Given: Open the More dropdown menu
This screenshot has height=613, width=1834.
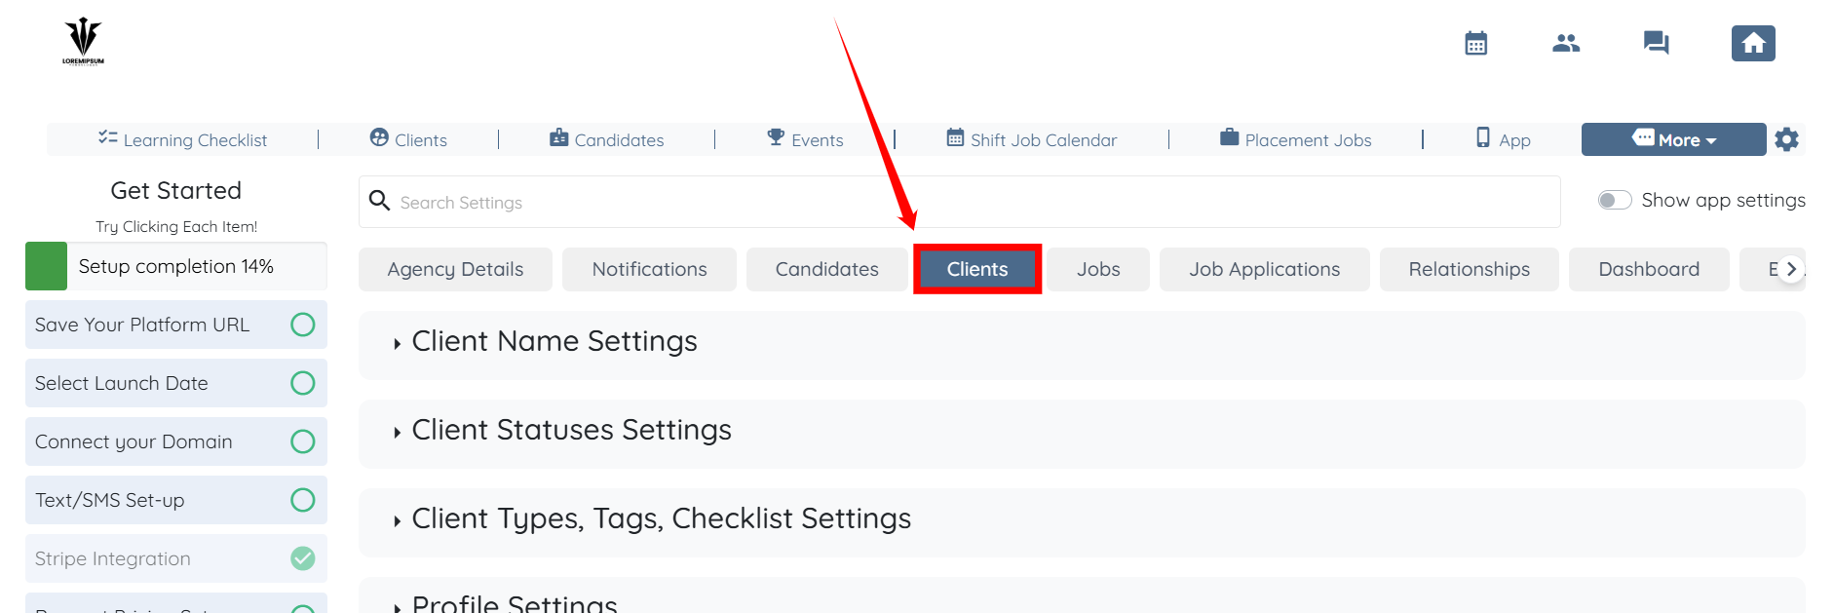Looking at the screenshot, I should pyautogui.click(x=1672, y=139).
